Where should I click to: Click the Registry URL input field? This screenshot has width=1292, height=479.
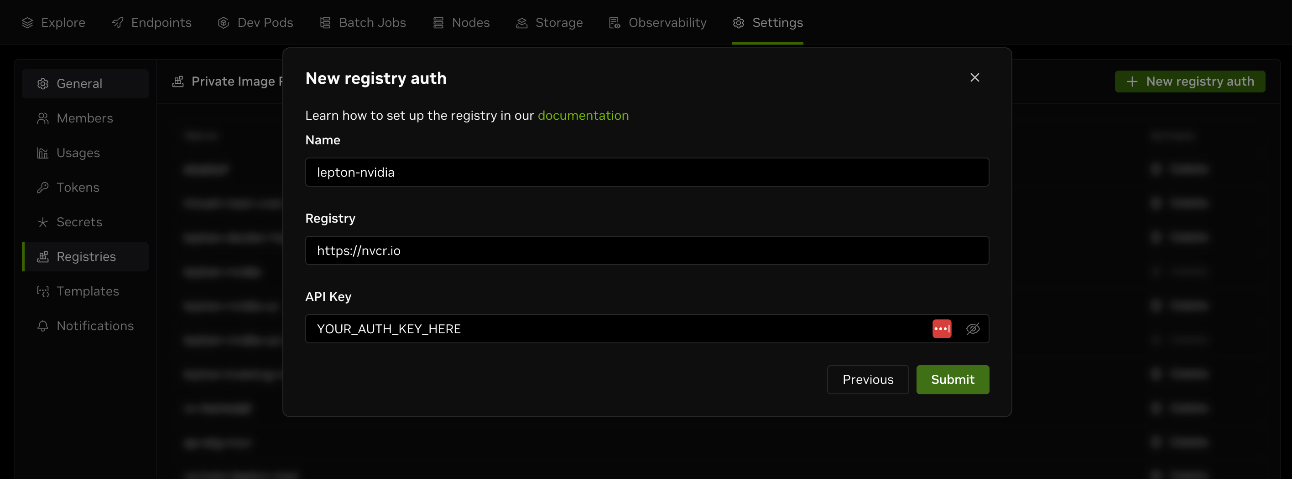click(x=647, y=250)
